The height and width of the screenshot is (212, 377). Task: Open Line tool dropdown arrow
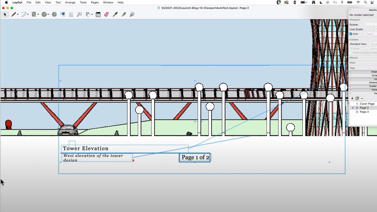coord(18,14)
